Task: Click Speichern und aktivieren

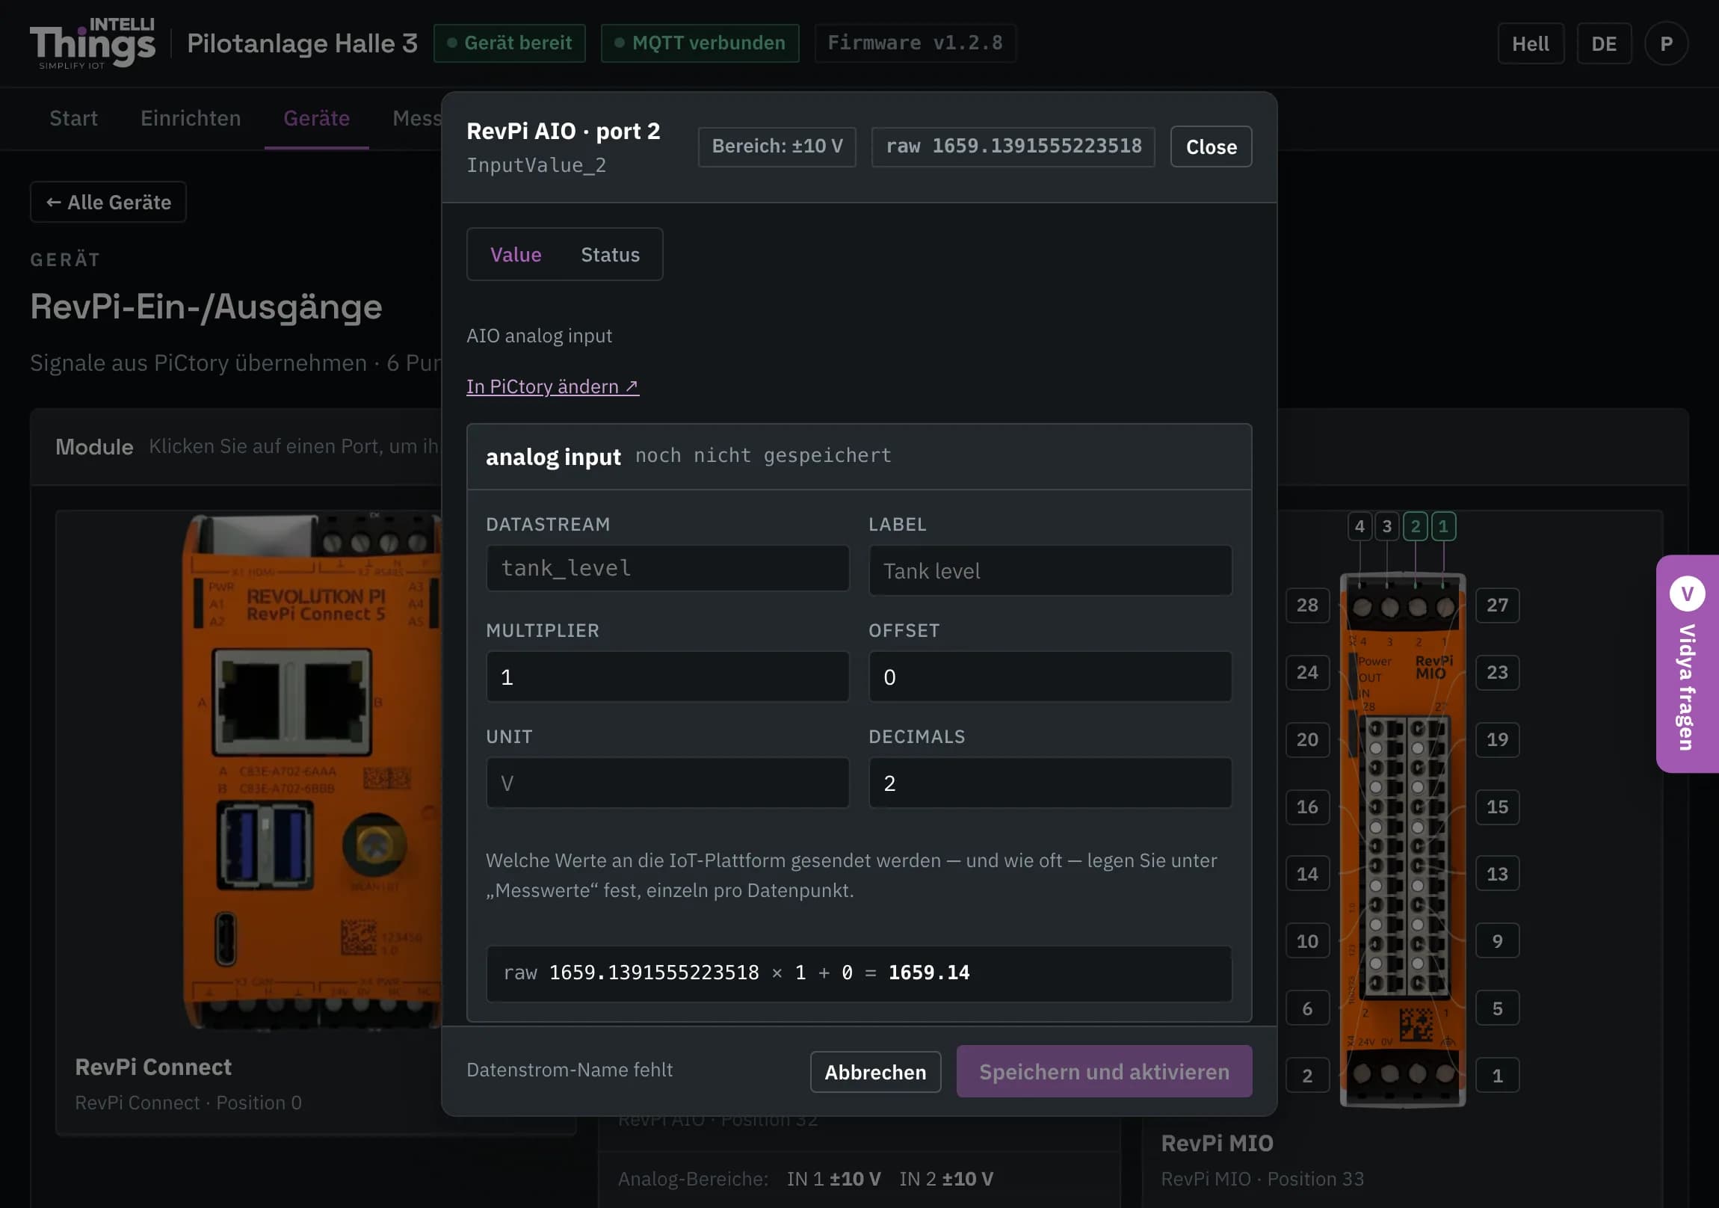Action: pos(1105,1071)
